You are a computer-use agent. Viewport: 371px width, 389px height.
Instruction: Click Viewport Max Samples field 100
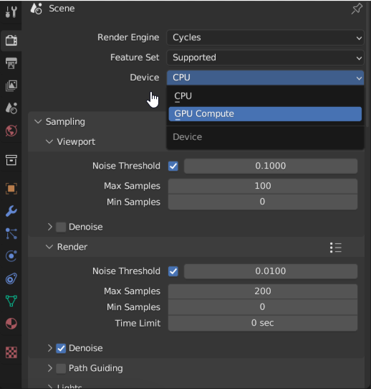[263, 186]
